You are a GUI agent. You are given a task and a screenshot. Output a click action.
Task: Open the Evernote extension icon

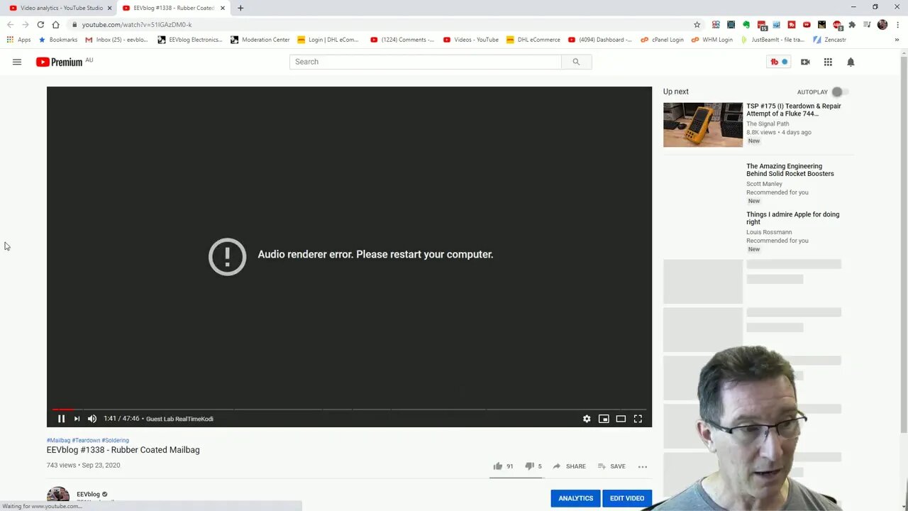[x=746, y=24]
